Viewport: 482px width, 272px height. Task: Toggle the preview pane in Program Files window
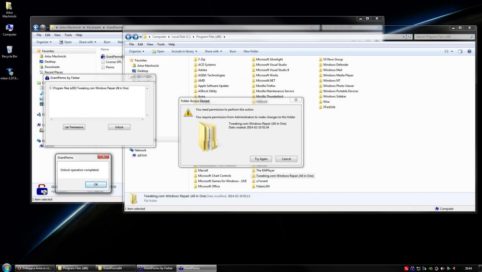click(460, 51)
